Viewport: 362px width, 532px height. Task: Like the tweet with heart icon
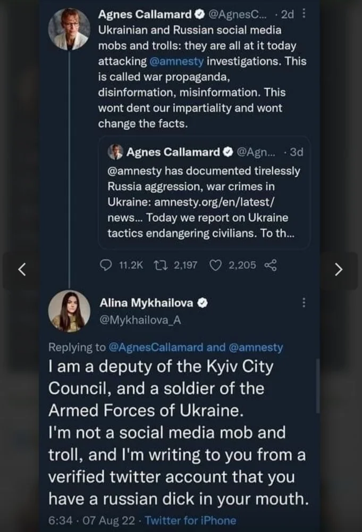(215, 265)
